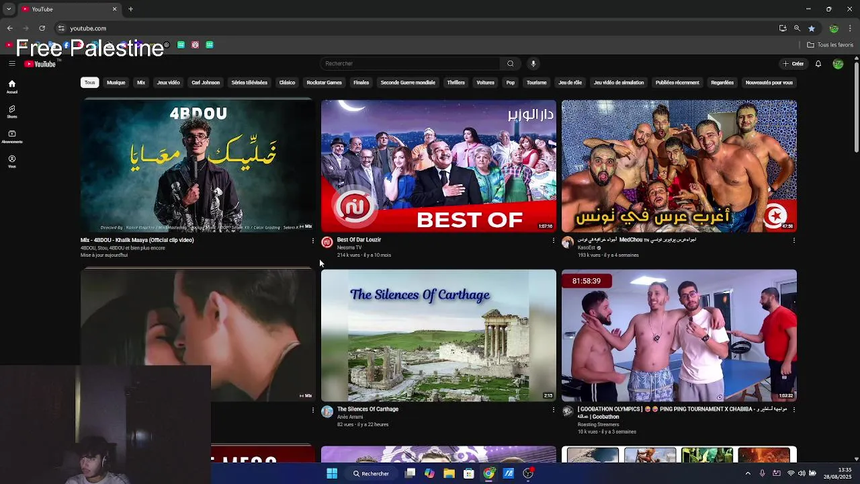Select the Musique filter chip
The width and height of the screenshot is (860, 484).
[116, 83]
